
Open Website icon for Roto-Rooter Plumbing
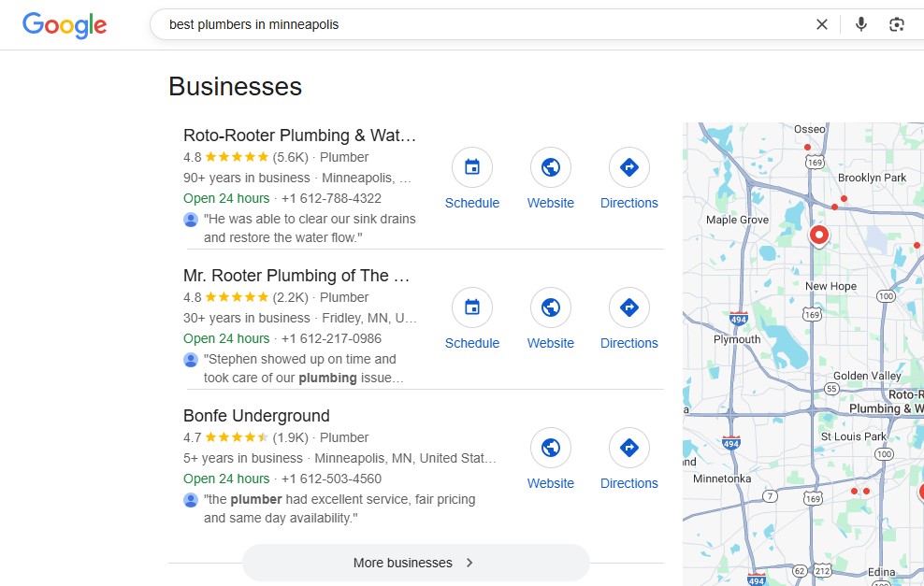coord(551,167)
